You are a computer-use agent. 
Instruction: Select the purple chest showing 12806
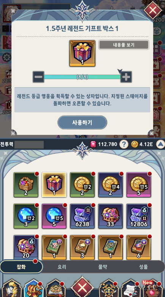[x=139, y=216]
